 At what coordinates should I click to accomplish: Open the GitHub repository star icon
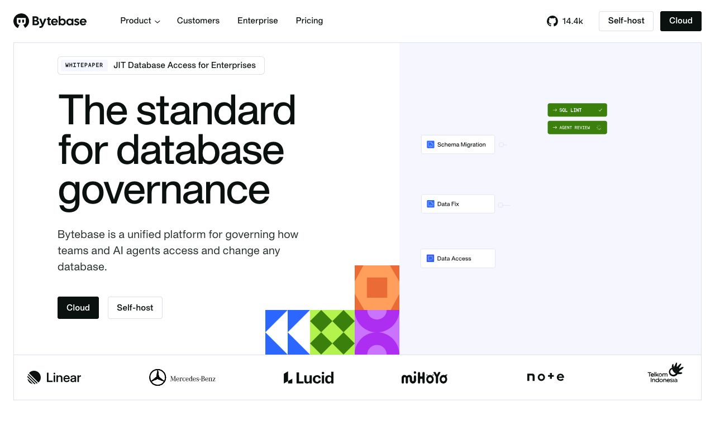(552, 21)
